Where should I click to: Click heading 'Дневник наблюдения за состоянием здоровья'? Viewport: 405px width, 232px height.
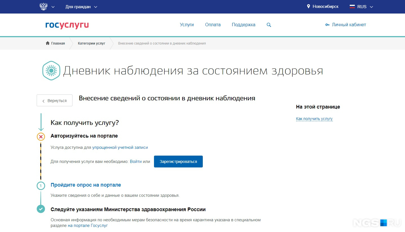pos(193,71)
